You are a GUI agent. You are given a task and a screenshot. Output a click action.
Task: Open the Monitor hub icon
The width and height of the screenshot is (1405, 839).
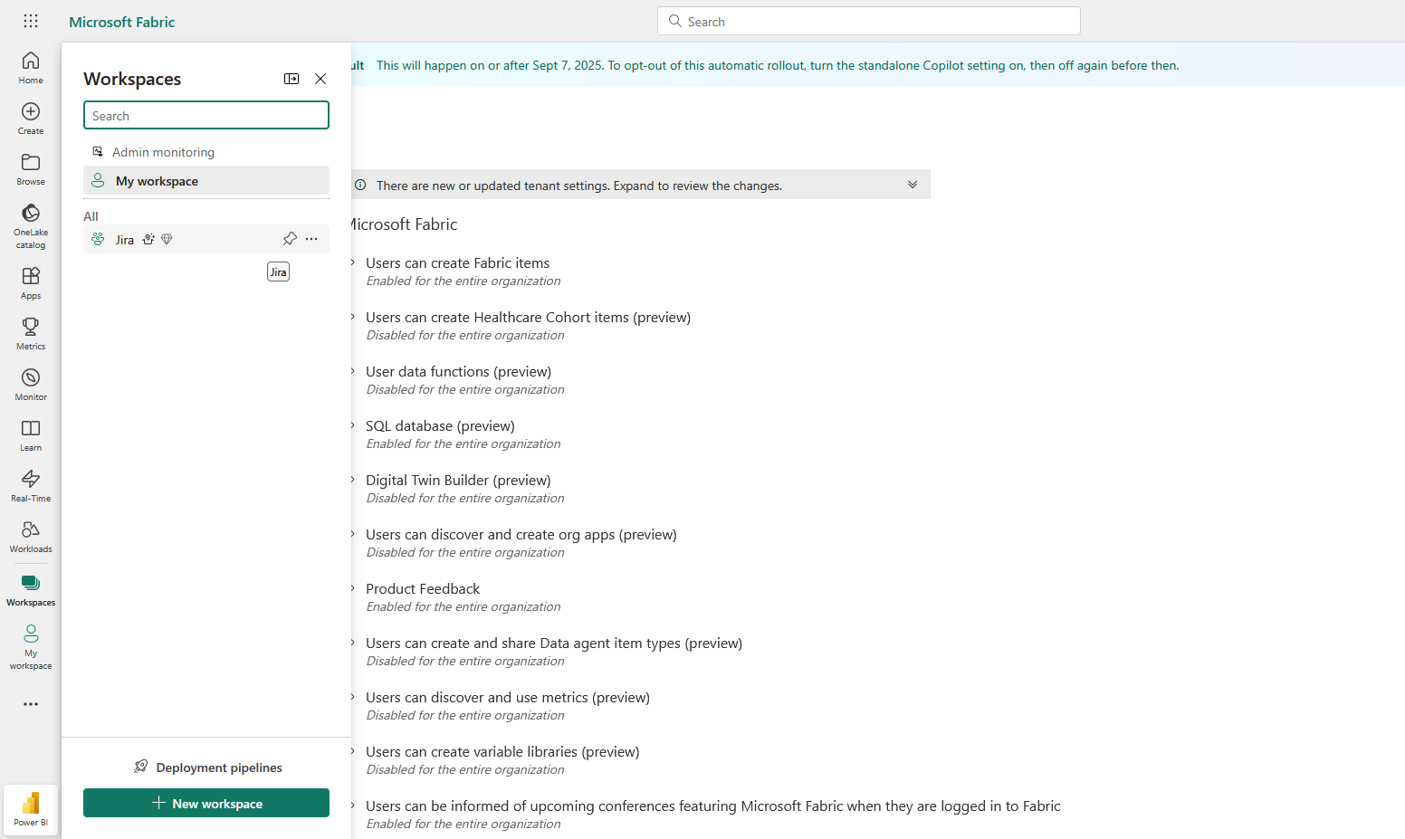coord(31,384)
